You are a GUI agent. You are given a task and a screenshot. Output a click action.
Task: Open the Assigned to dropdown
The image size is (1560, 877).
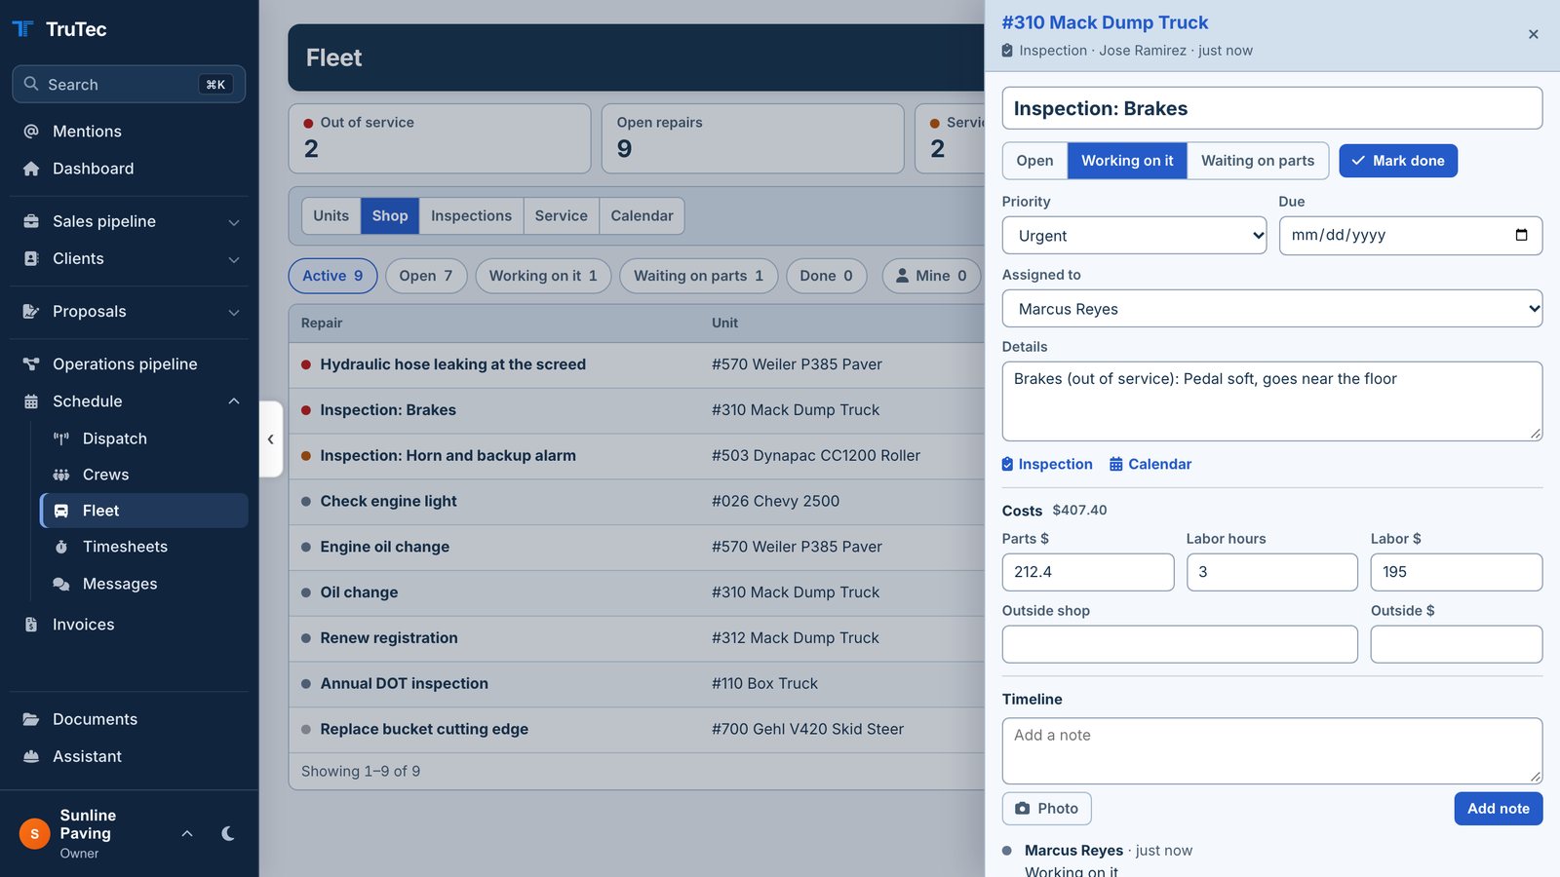coord(1272,309)
